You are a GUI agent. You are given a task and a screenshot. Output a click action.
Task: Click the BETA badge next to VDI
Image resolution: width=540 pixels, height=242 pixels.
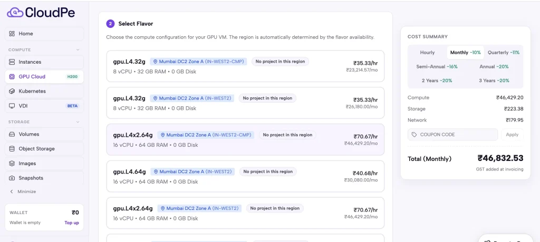pyautogui.click(x=72, y=106)
